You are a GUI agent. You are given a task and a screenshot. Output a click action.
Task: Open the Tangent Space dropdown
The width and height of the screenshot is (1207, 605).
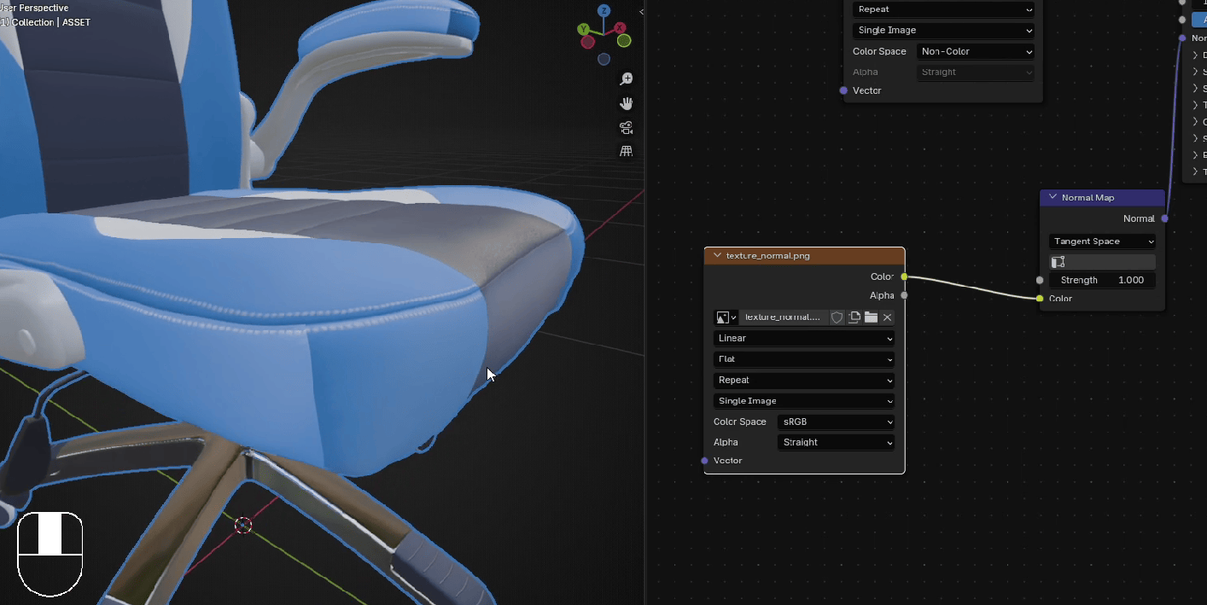click(1102, 241)
